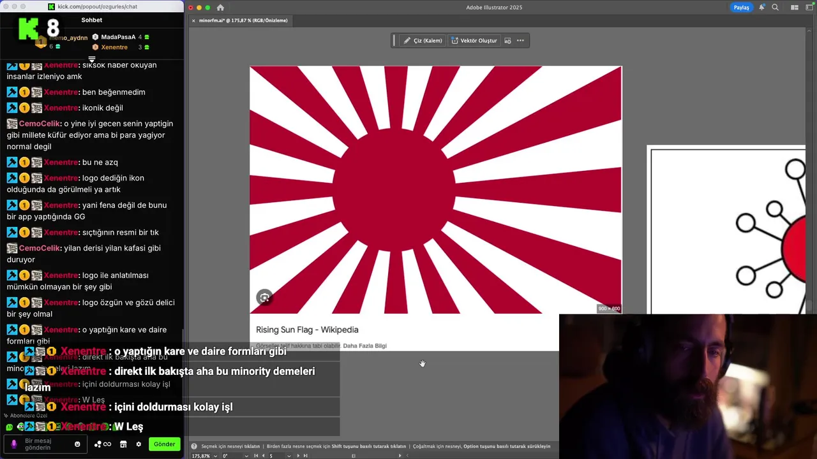Click the Xenentre leaderboard entry

click(x=121, y=47)
